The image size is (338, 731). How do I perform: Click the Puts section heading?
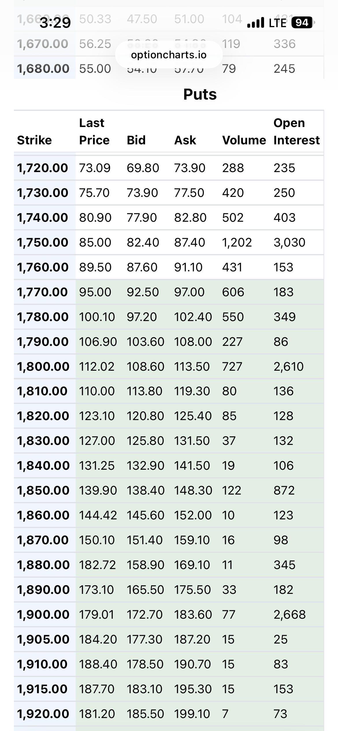[200, 94]
